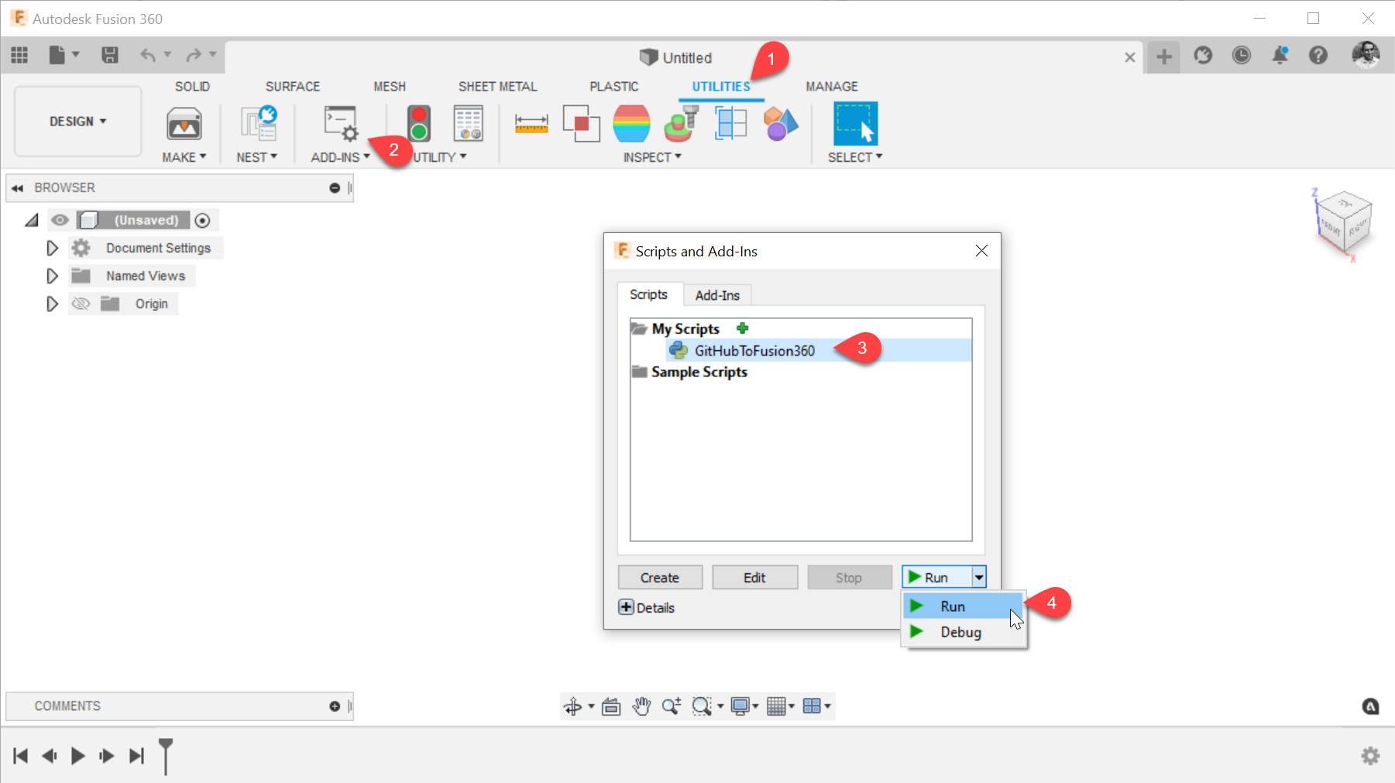The height and width of the screenshot is (783, 1395).
Task: Open the MAKE dropdown menu
Action: point(184,157)
